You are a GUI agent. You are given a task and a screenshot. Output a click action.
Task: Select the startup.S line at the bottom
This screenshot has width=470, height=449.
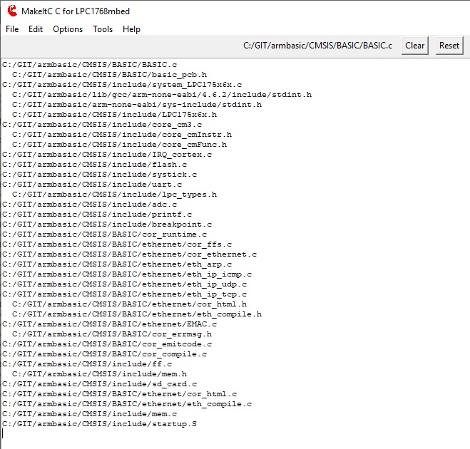pos(99,423)
